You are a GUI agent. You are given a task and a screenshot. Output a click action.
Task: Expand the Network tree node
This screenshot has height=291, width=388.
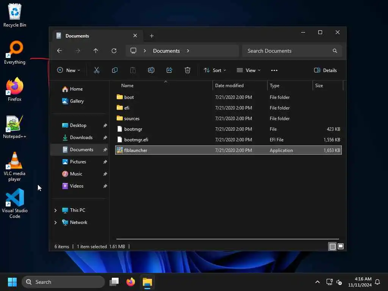(55, 222)
